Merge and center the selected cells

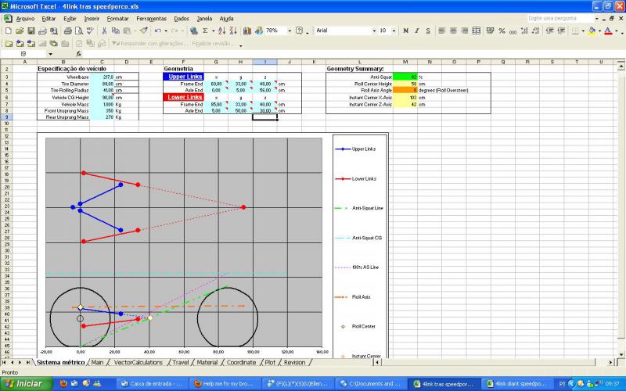477,30
